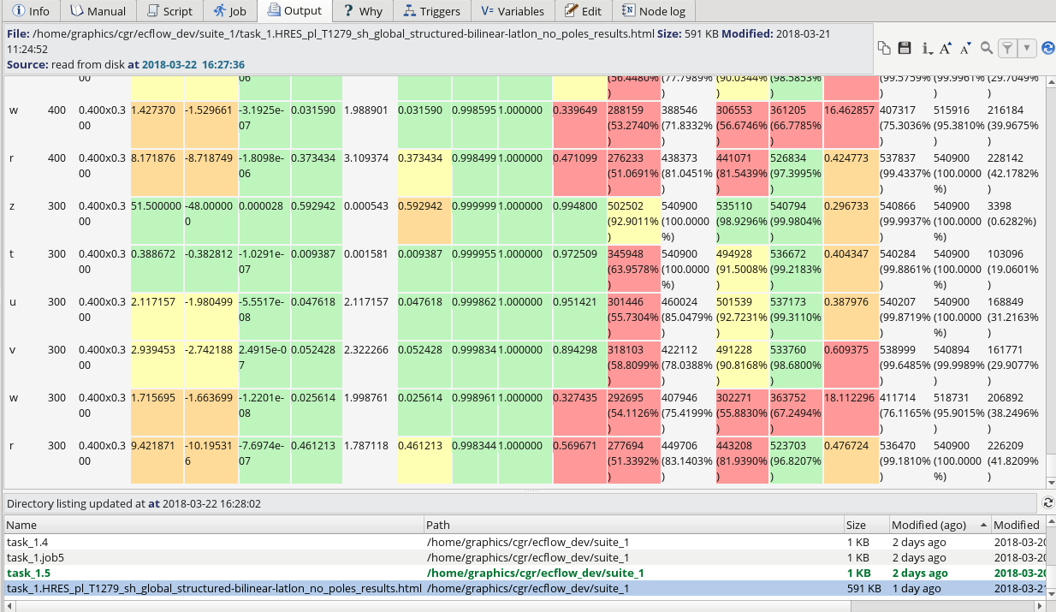The image size is (1056, 612).
Task: Refresh the directory listing
Action: click(x=1047, y=503)
